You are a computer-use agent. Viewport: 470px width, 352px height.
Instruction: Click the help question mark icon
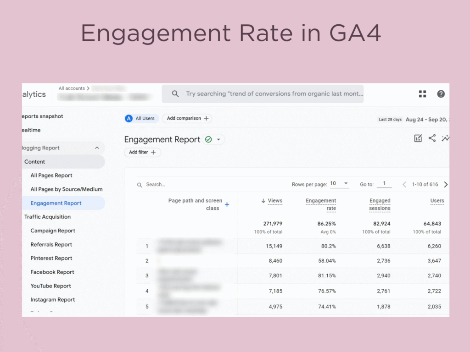(441, 94)
